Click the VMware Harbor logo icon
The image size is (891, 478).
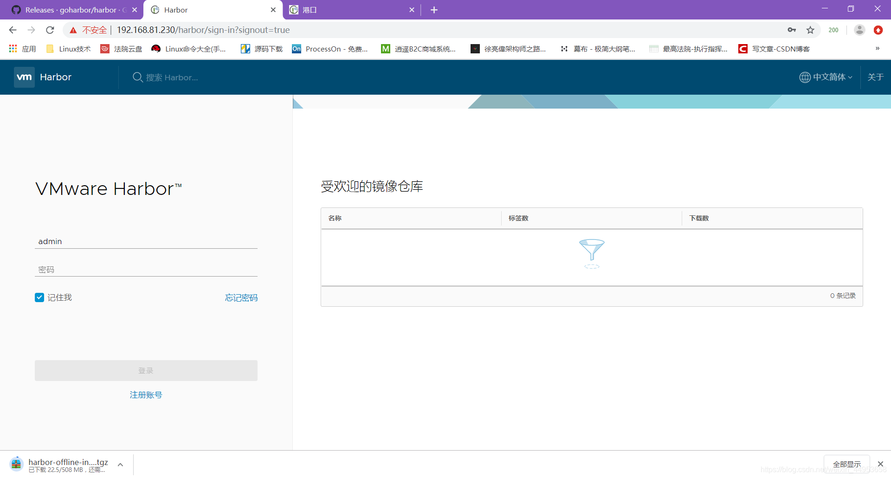24,77
